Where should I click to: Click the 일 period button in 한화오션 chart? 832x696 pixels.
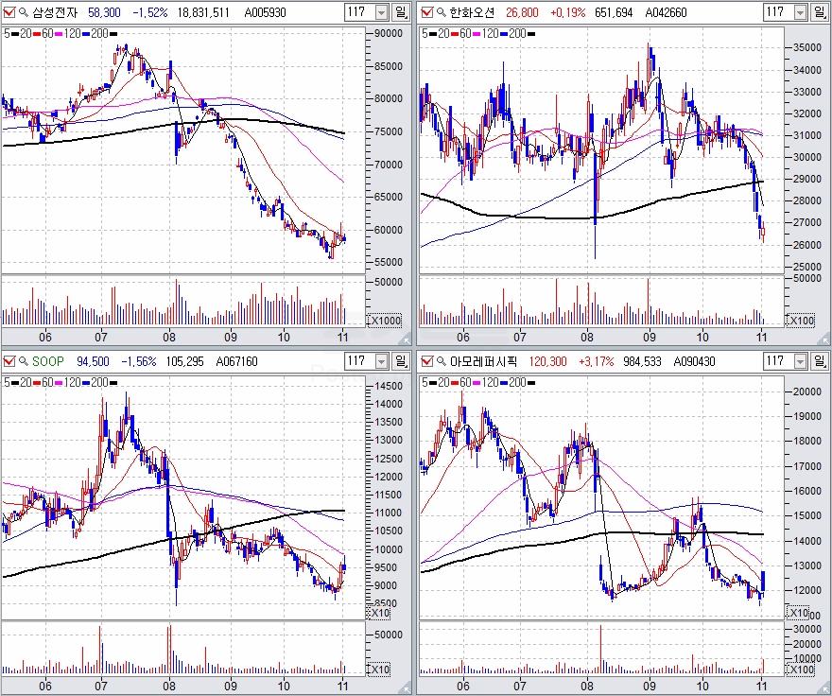click(x=818, y=12)
